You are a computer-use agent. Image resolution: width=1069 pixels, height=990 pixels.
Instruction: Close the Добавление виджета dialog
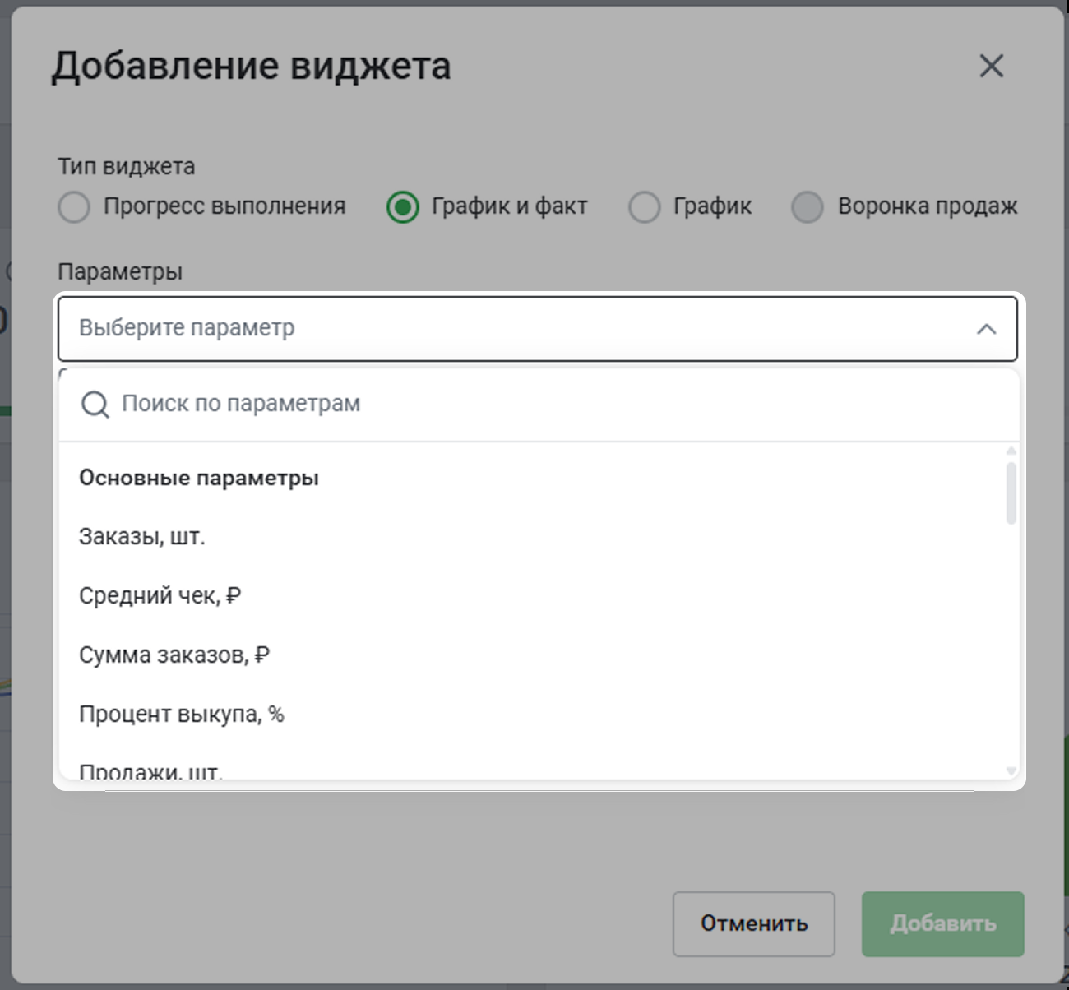coord(991,66)
